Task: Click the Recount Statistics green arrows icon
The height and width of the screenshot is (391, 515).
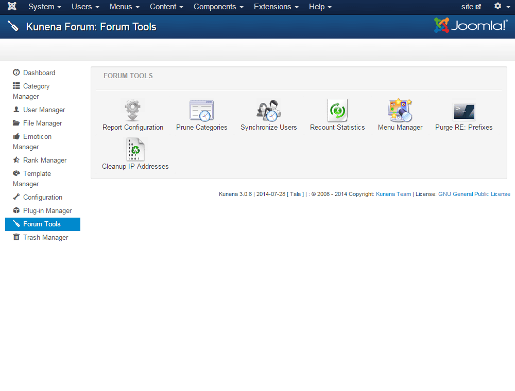Action: [337, 111]
